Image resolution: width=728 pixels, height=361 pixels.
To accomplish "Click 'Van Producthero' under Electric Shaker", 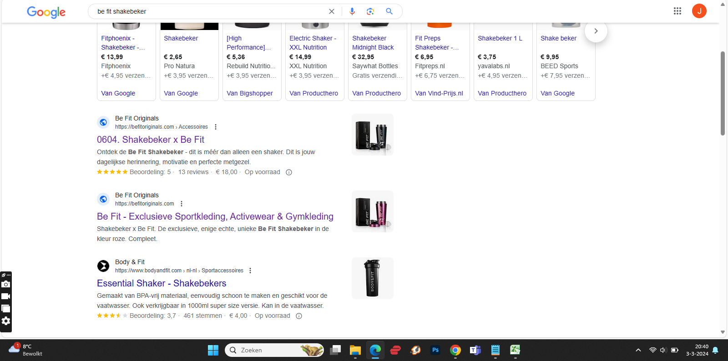I will [314, 93].
